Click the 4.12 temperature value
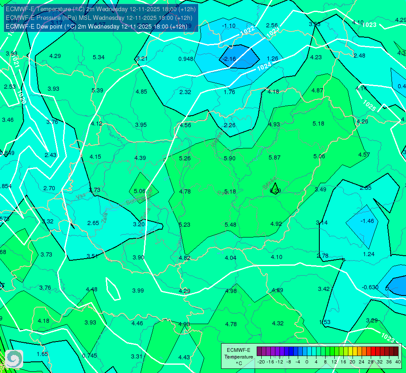Screen dimensions: 406x373 (x=97, y=124)
